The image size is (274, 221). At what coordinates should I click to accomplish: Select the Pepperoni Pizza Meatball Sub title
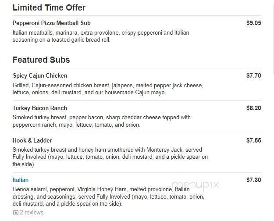(52, 23)
